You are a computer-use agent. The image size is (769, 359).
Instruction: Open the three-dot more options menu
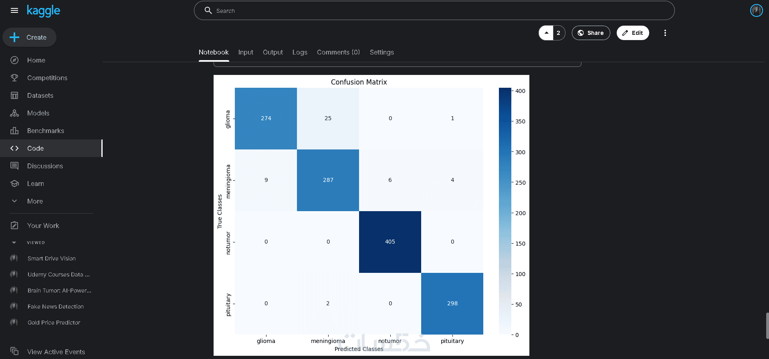point(665,33)
